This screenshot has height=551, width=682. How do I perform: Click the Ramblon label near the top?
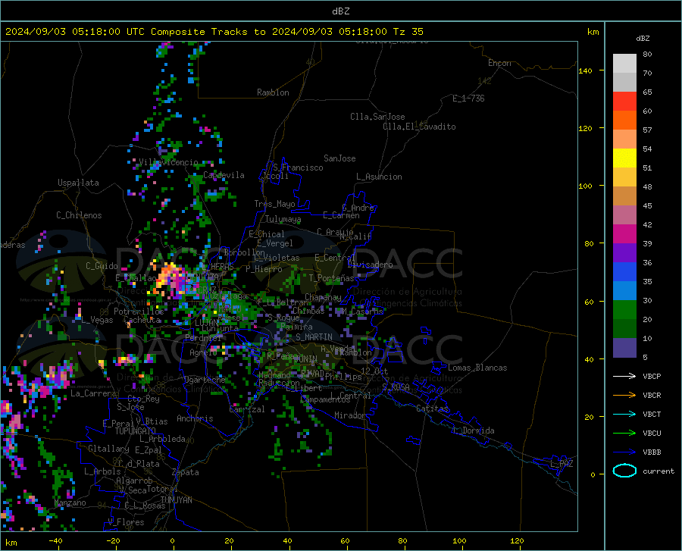(273, 92)
